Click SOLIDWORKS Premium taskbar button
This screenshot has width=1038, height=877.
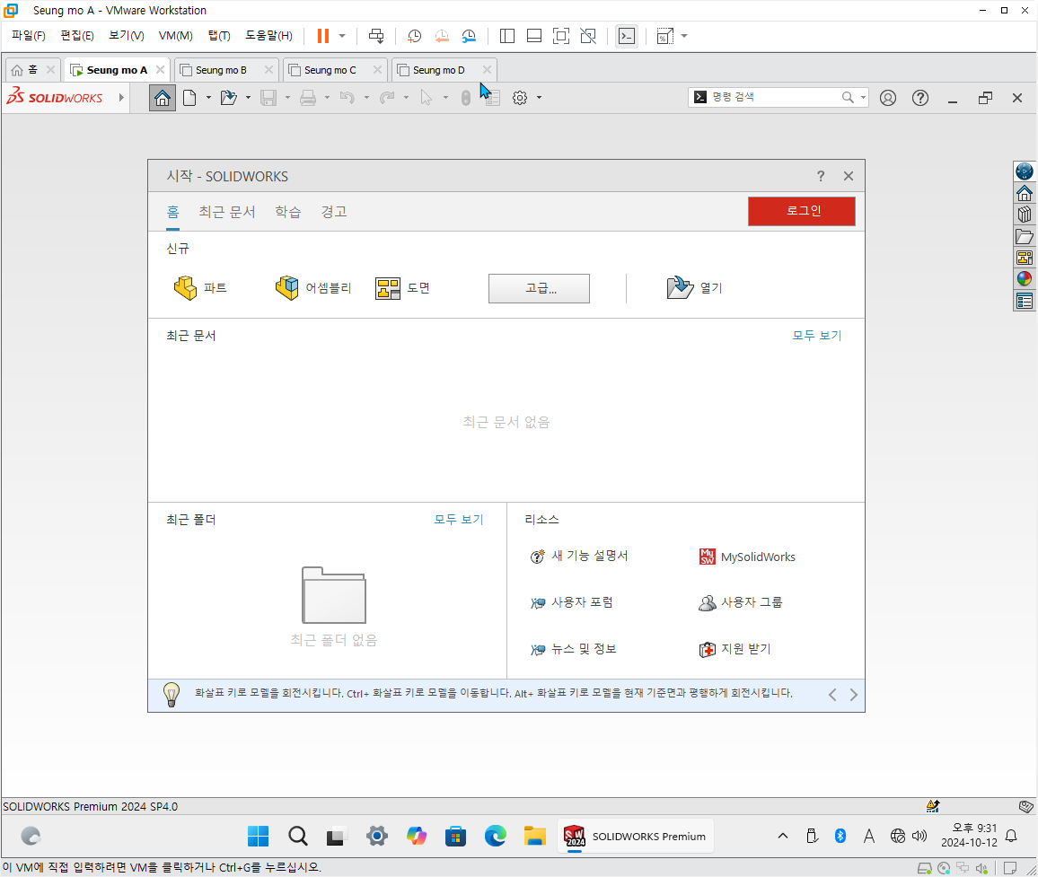(x=634, y=836)
